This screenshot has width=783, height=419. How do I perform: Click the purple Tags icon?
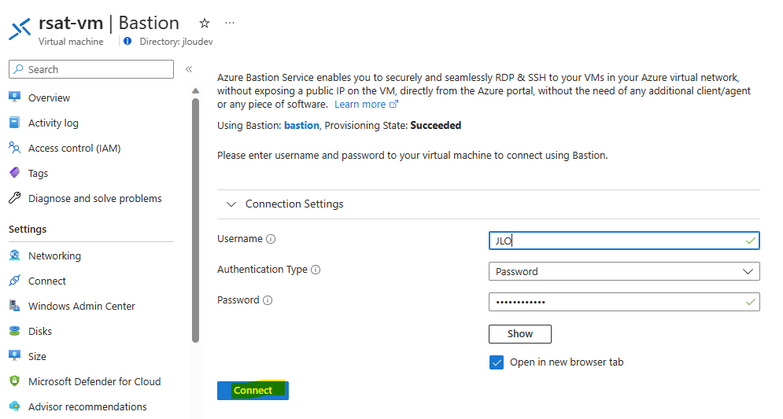pos(15,173)
